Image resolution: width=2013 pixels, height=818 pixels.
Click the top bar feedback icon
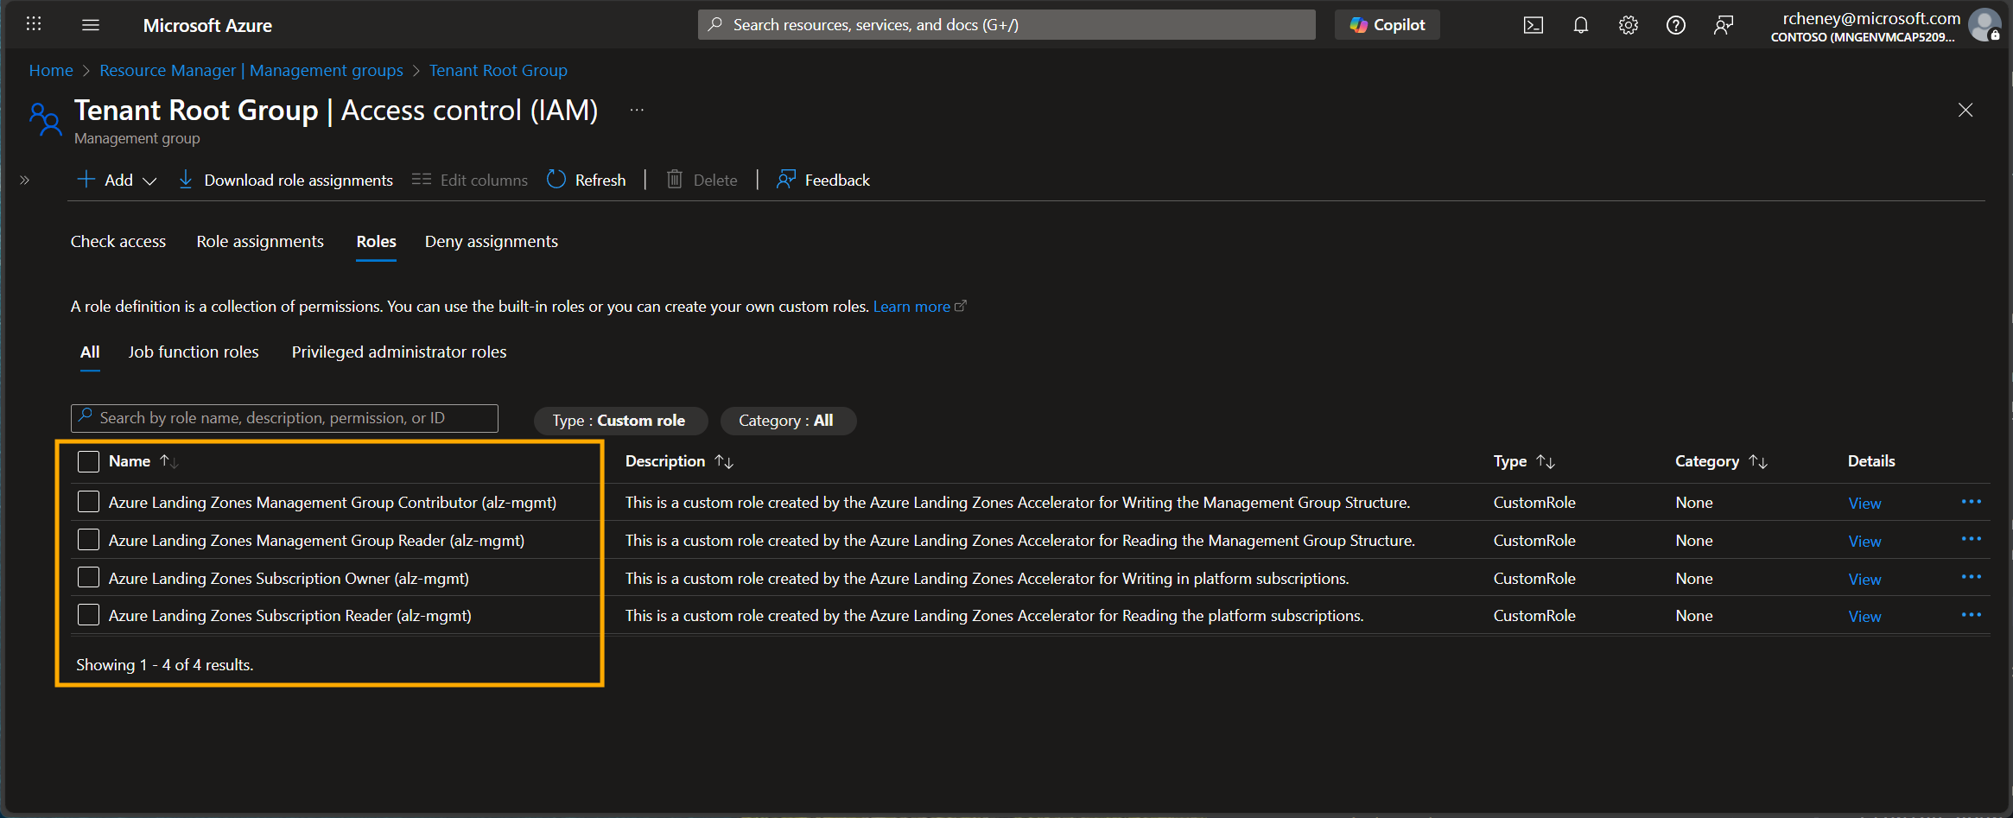(x=1723, y=25)
